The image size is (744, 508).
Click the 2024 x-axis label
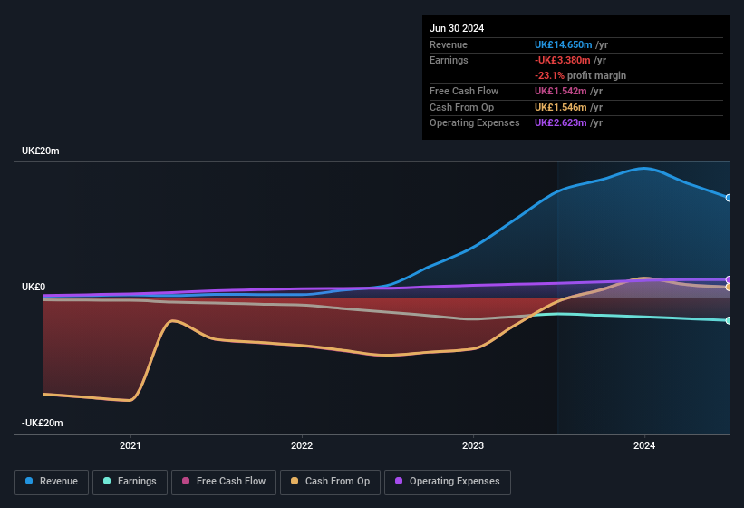coord(644,445)
